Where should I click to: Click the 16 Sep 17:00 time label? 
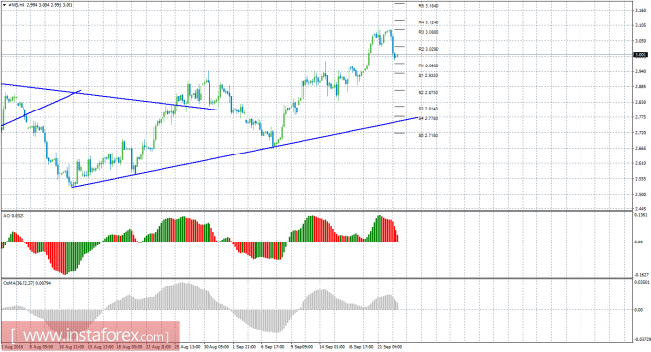(360, 346)
